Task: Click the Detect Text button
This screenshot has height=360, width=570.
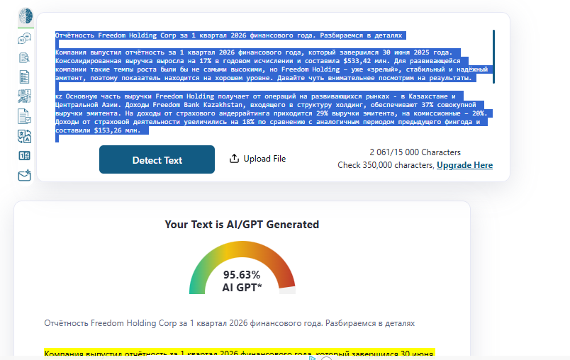Action: click(157, 159)
